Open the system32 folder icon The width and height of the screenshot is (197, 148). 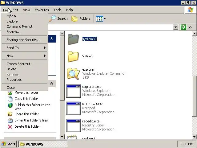pos(73,39)
